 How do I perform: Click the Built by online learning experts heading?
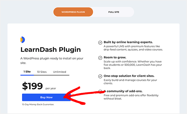128,42
